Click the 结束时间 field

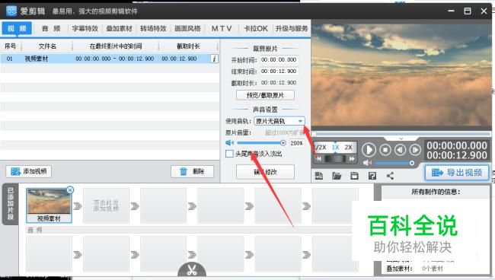click(x=279, y=72)
